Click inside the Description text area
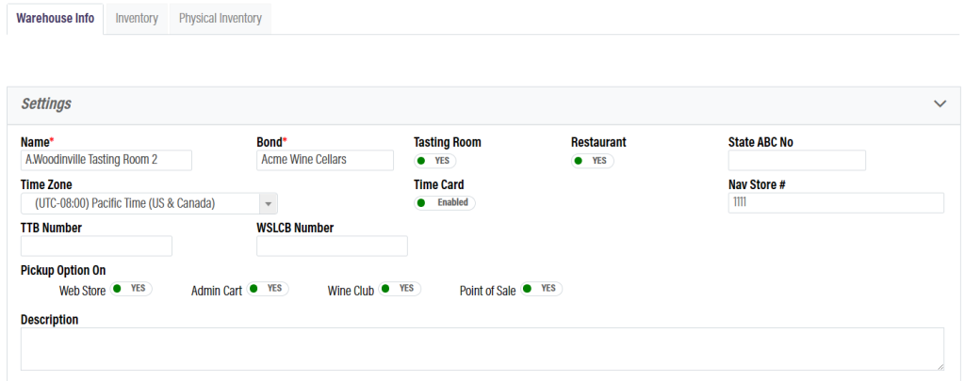Image resolution: width=965 pixels, height=381 pixels. pyautogui.click(x=482, y=349)
